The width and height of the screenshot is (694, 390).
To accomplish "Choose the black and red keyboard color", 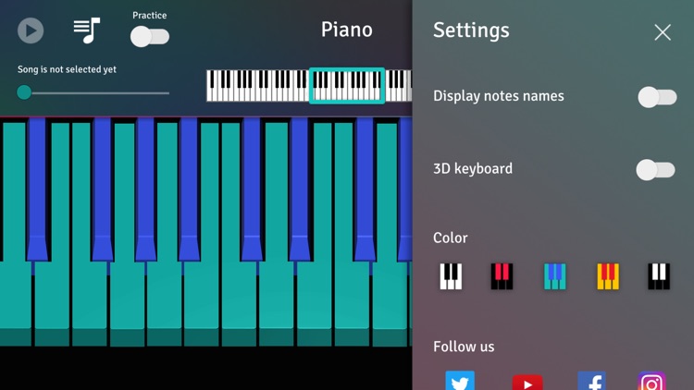I will tap(502, 276).
